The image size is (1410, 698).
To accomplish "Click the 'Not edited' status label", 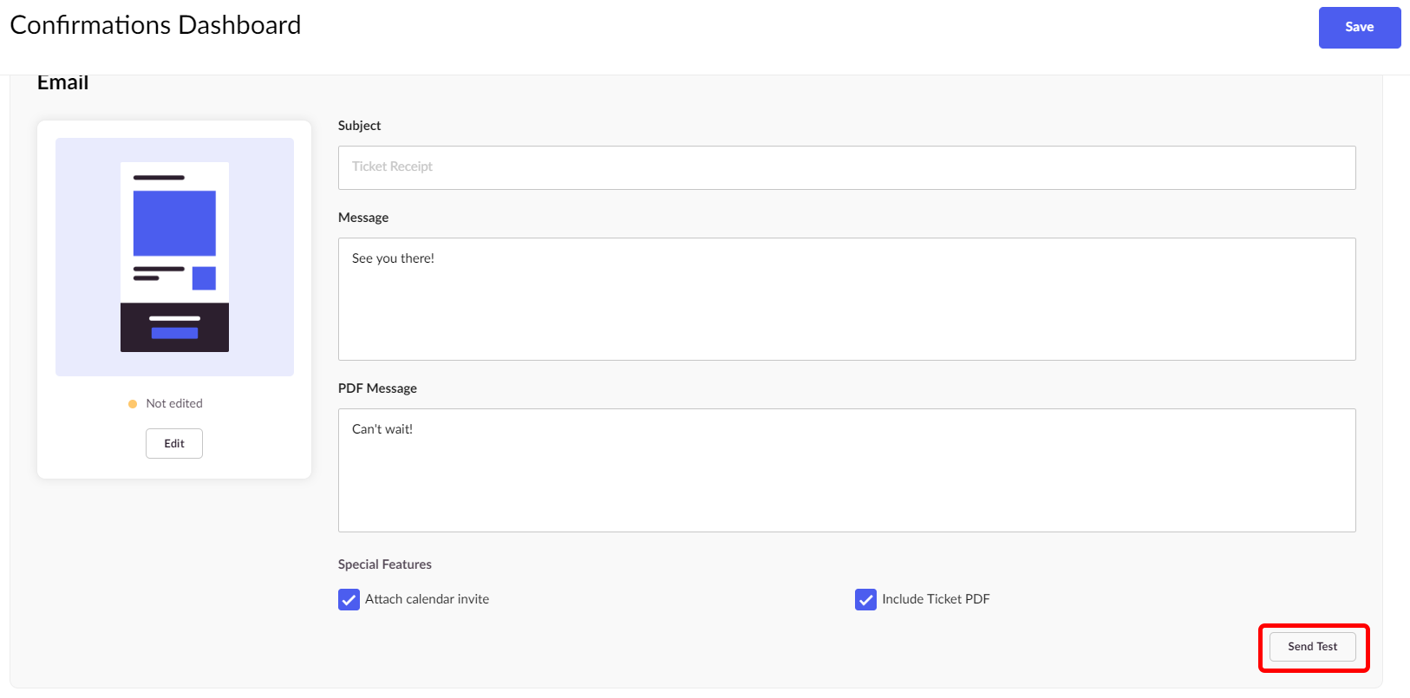I will (x=174, y=403).
